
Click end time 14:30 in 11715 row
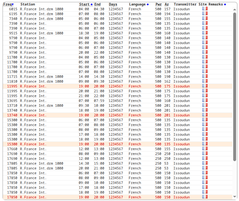[99, 77]
